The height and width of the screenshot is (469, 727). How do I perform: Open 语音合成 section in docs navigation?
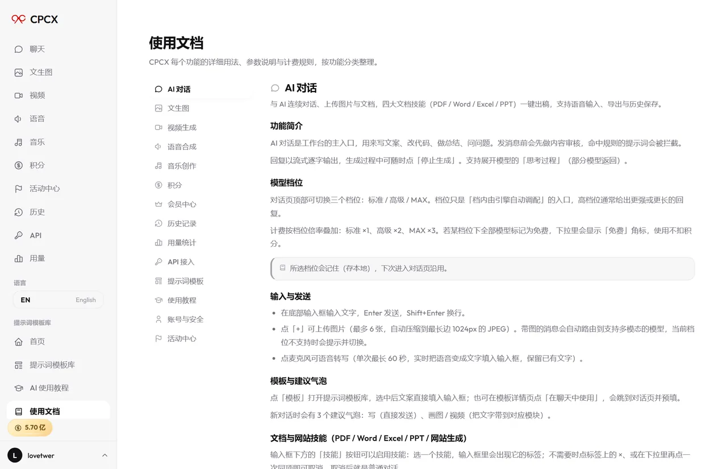click(202, 147)
